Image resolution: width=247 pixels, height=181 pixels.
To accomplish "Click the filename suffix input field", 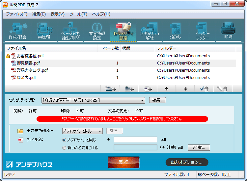I will (135, 140).
